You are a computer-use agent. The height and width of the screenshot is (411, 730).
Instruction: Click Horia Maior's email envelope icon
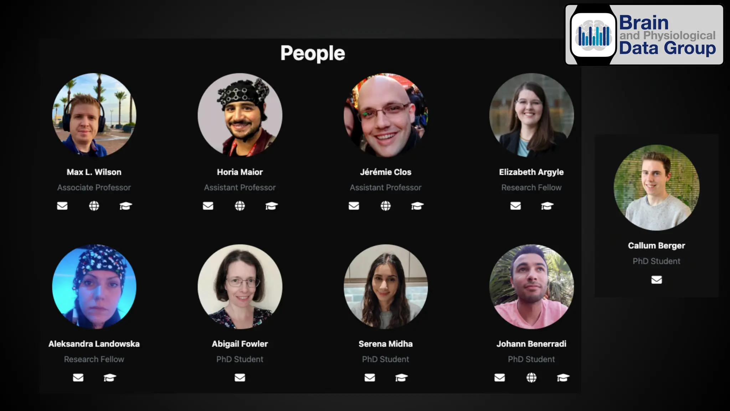tap(208, 206)
